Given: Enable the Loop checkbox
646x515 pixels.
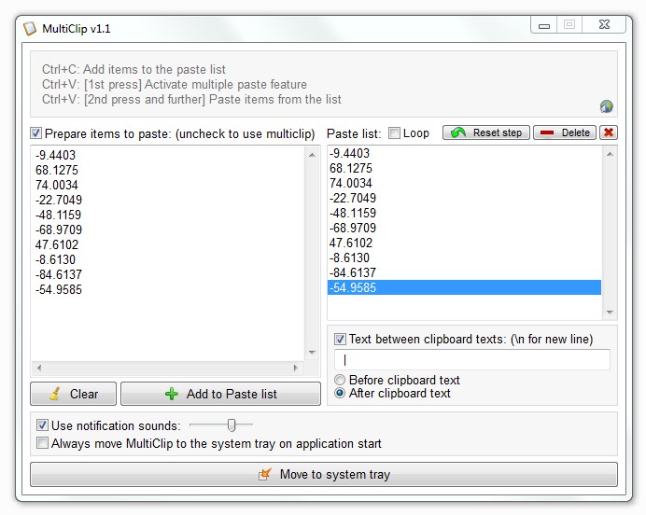Looking at the screenshot, I should (394, 133).
